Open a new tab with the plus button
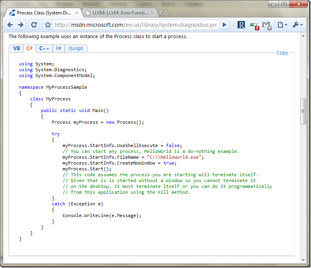Viewport: 311px width, 268px height. tap(164, 13)
